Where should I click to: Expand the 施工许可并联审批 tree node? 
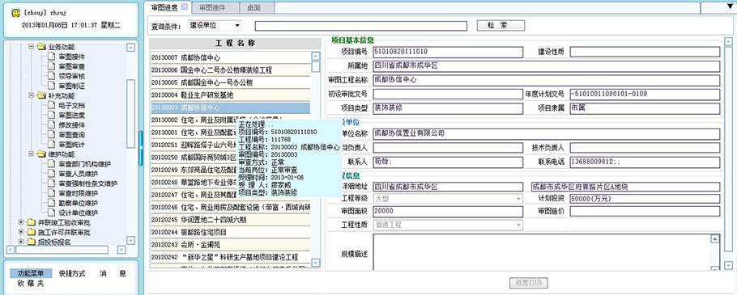[x=21, y=232]
